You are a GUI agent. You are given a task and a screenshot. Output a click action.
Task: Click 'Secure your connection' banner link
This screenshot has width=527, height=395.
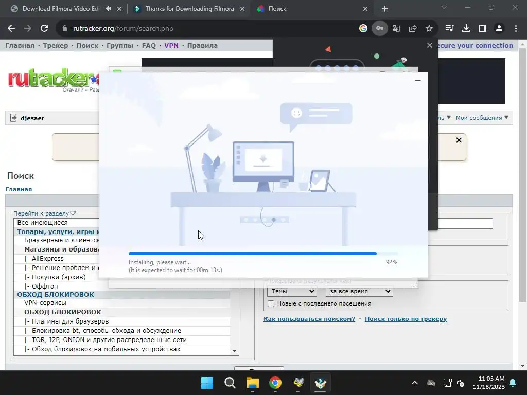pos(476,45)
